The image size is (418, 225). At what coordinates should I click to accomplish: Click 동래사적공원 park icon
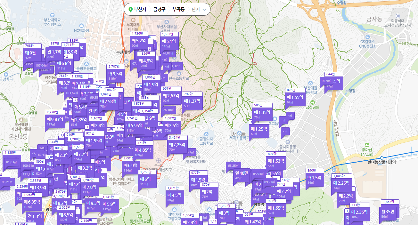[x=140, y=216]
